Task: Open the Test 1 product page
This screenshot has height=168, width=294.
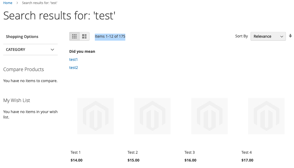Action: (x=75, y=152)
